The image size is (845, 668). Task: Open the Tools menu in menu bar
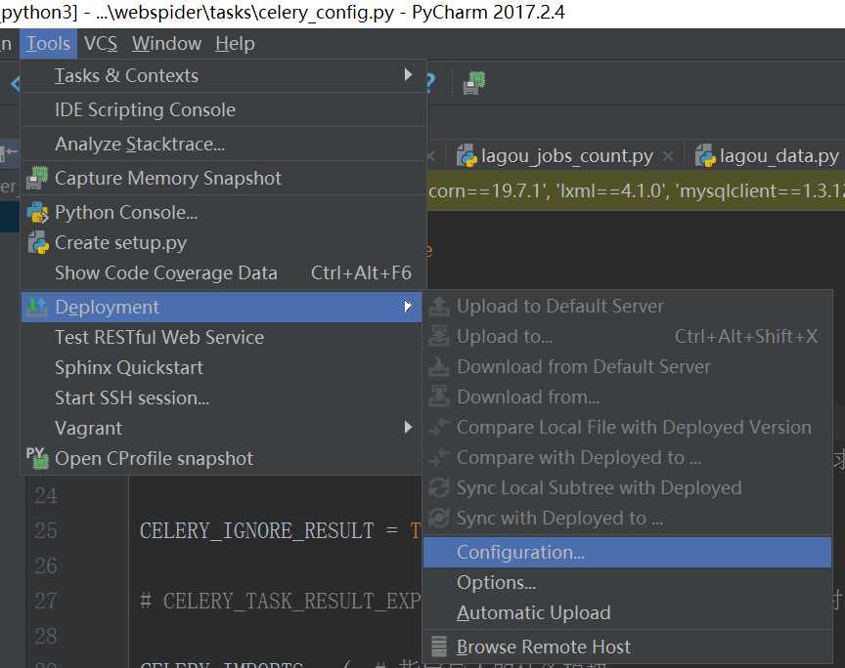(49, 43)
